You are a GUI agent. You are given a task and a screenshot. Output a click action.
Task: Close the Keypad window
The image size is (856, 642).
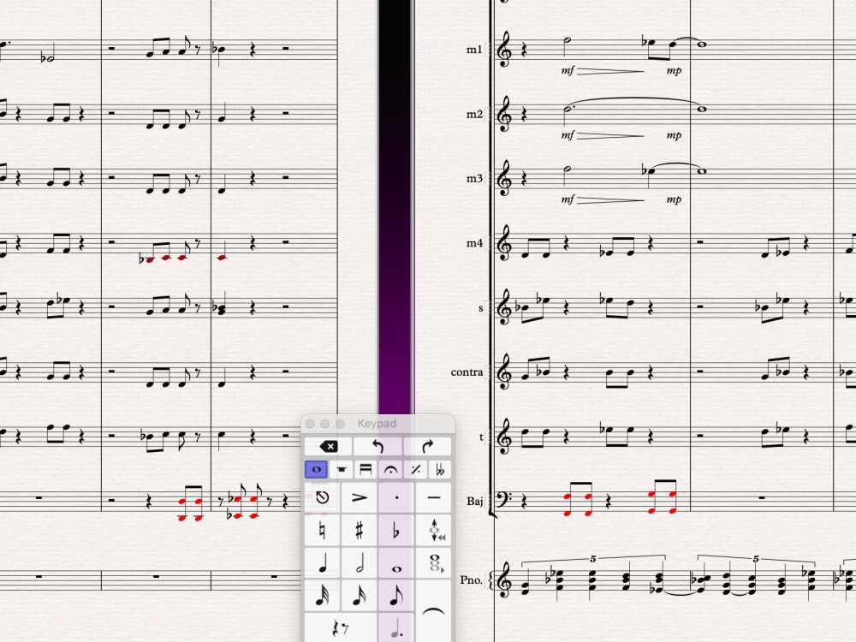click(x=310, y=424)
